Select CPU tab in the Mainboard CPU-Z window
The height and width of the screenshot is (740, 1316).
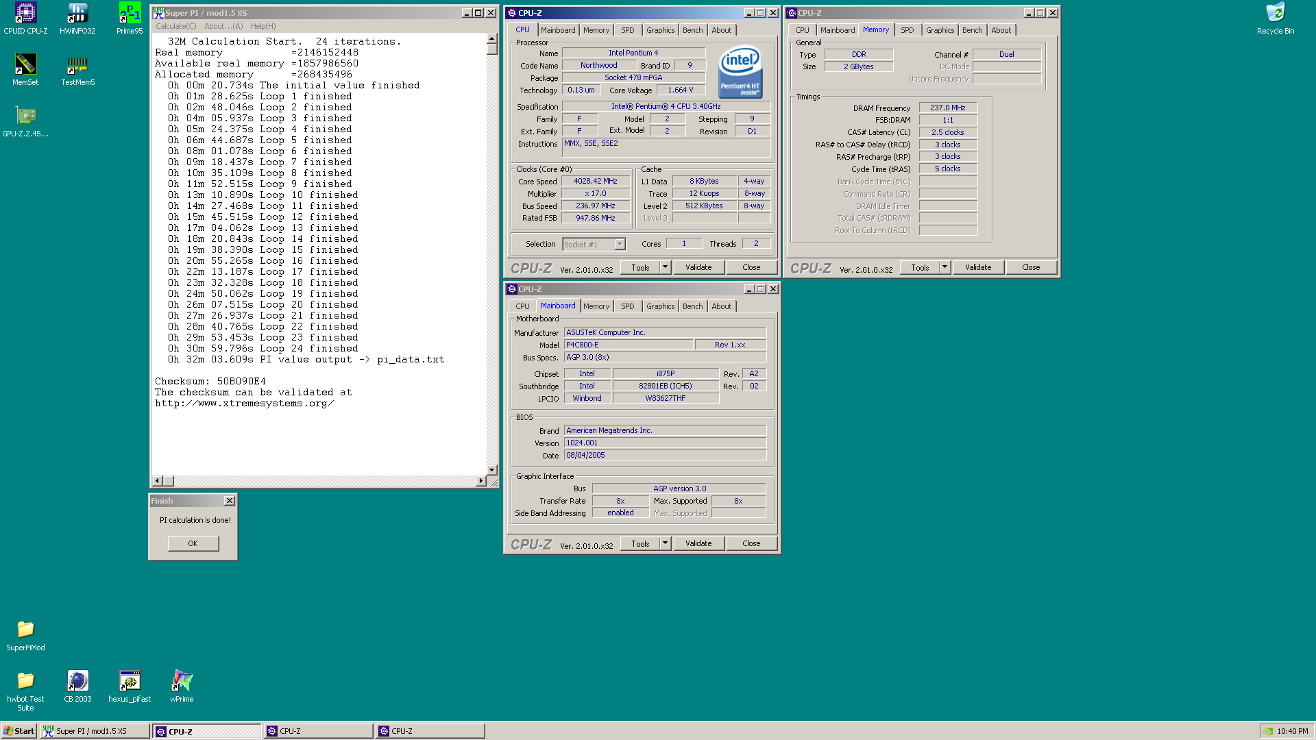point(522,306)
